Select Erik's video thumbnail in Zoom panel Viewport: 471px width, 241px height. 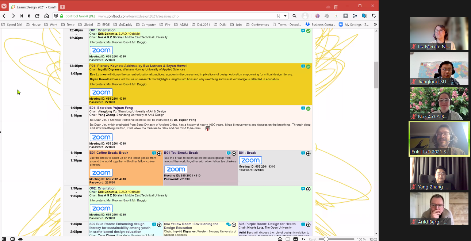pyautogui.click(x=439, y=139)
